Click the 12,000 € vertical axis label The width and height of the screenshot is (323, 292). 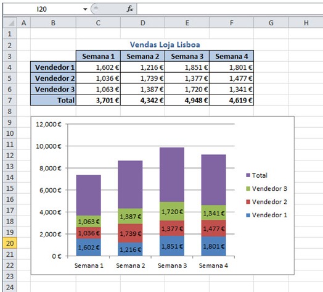tap(49, 124)
